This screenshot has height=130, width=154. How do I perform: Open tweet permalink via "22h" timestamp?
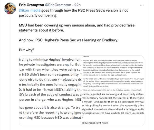[79, 5]
